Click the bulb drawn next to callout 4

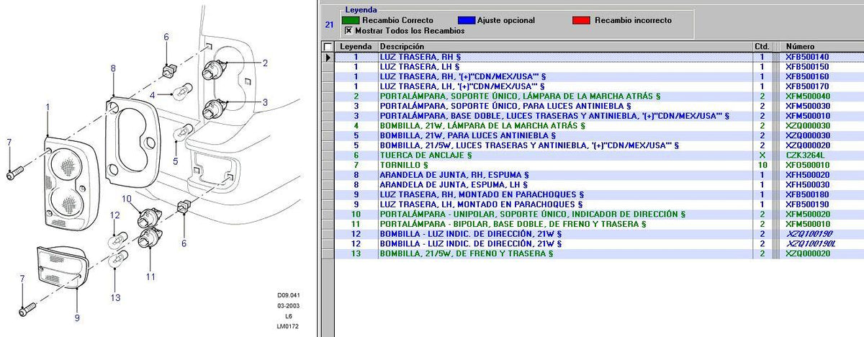(184, 90)
